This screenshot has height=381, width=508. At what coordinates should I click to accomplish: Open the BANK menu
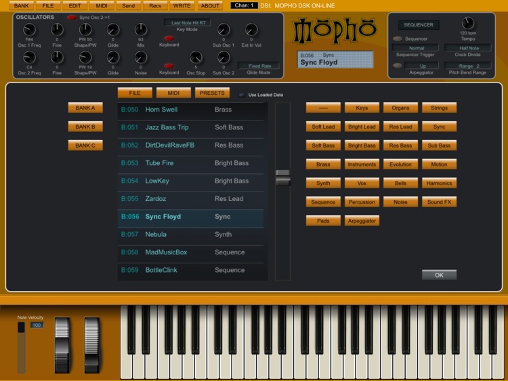[22, 5]
